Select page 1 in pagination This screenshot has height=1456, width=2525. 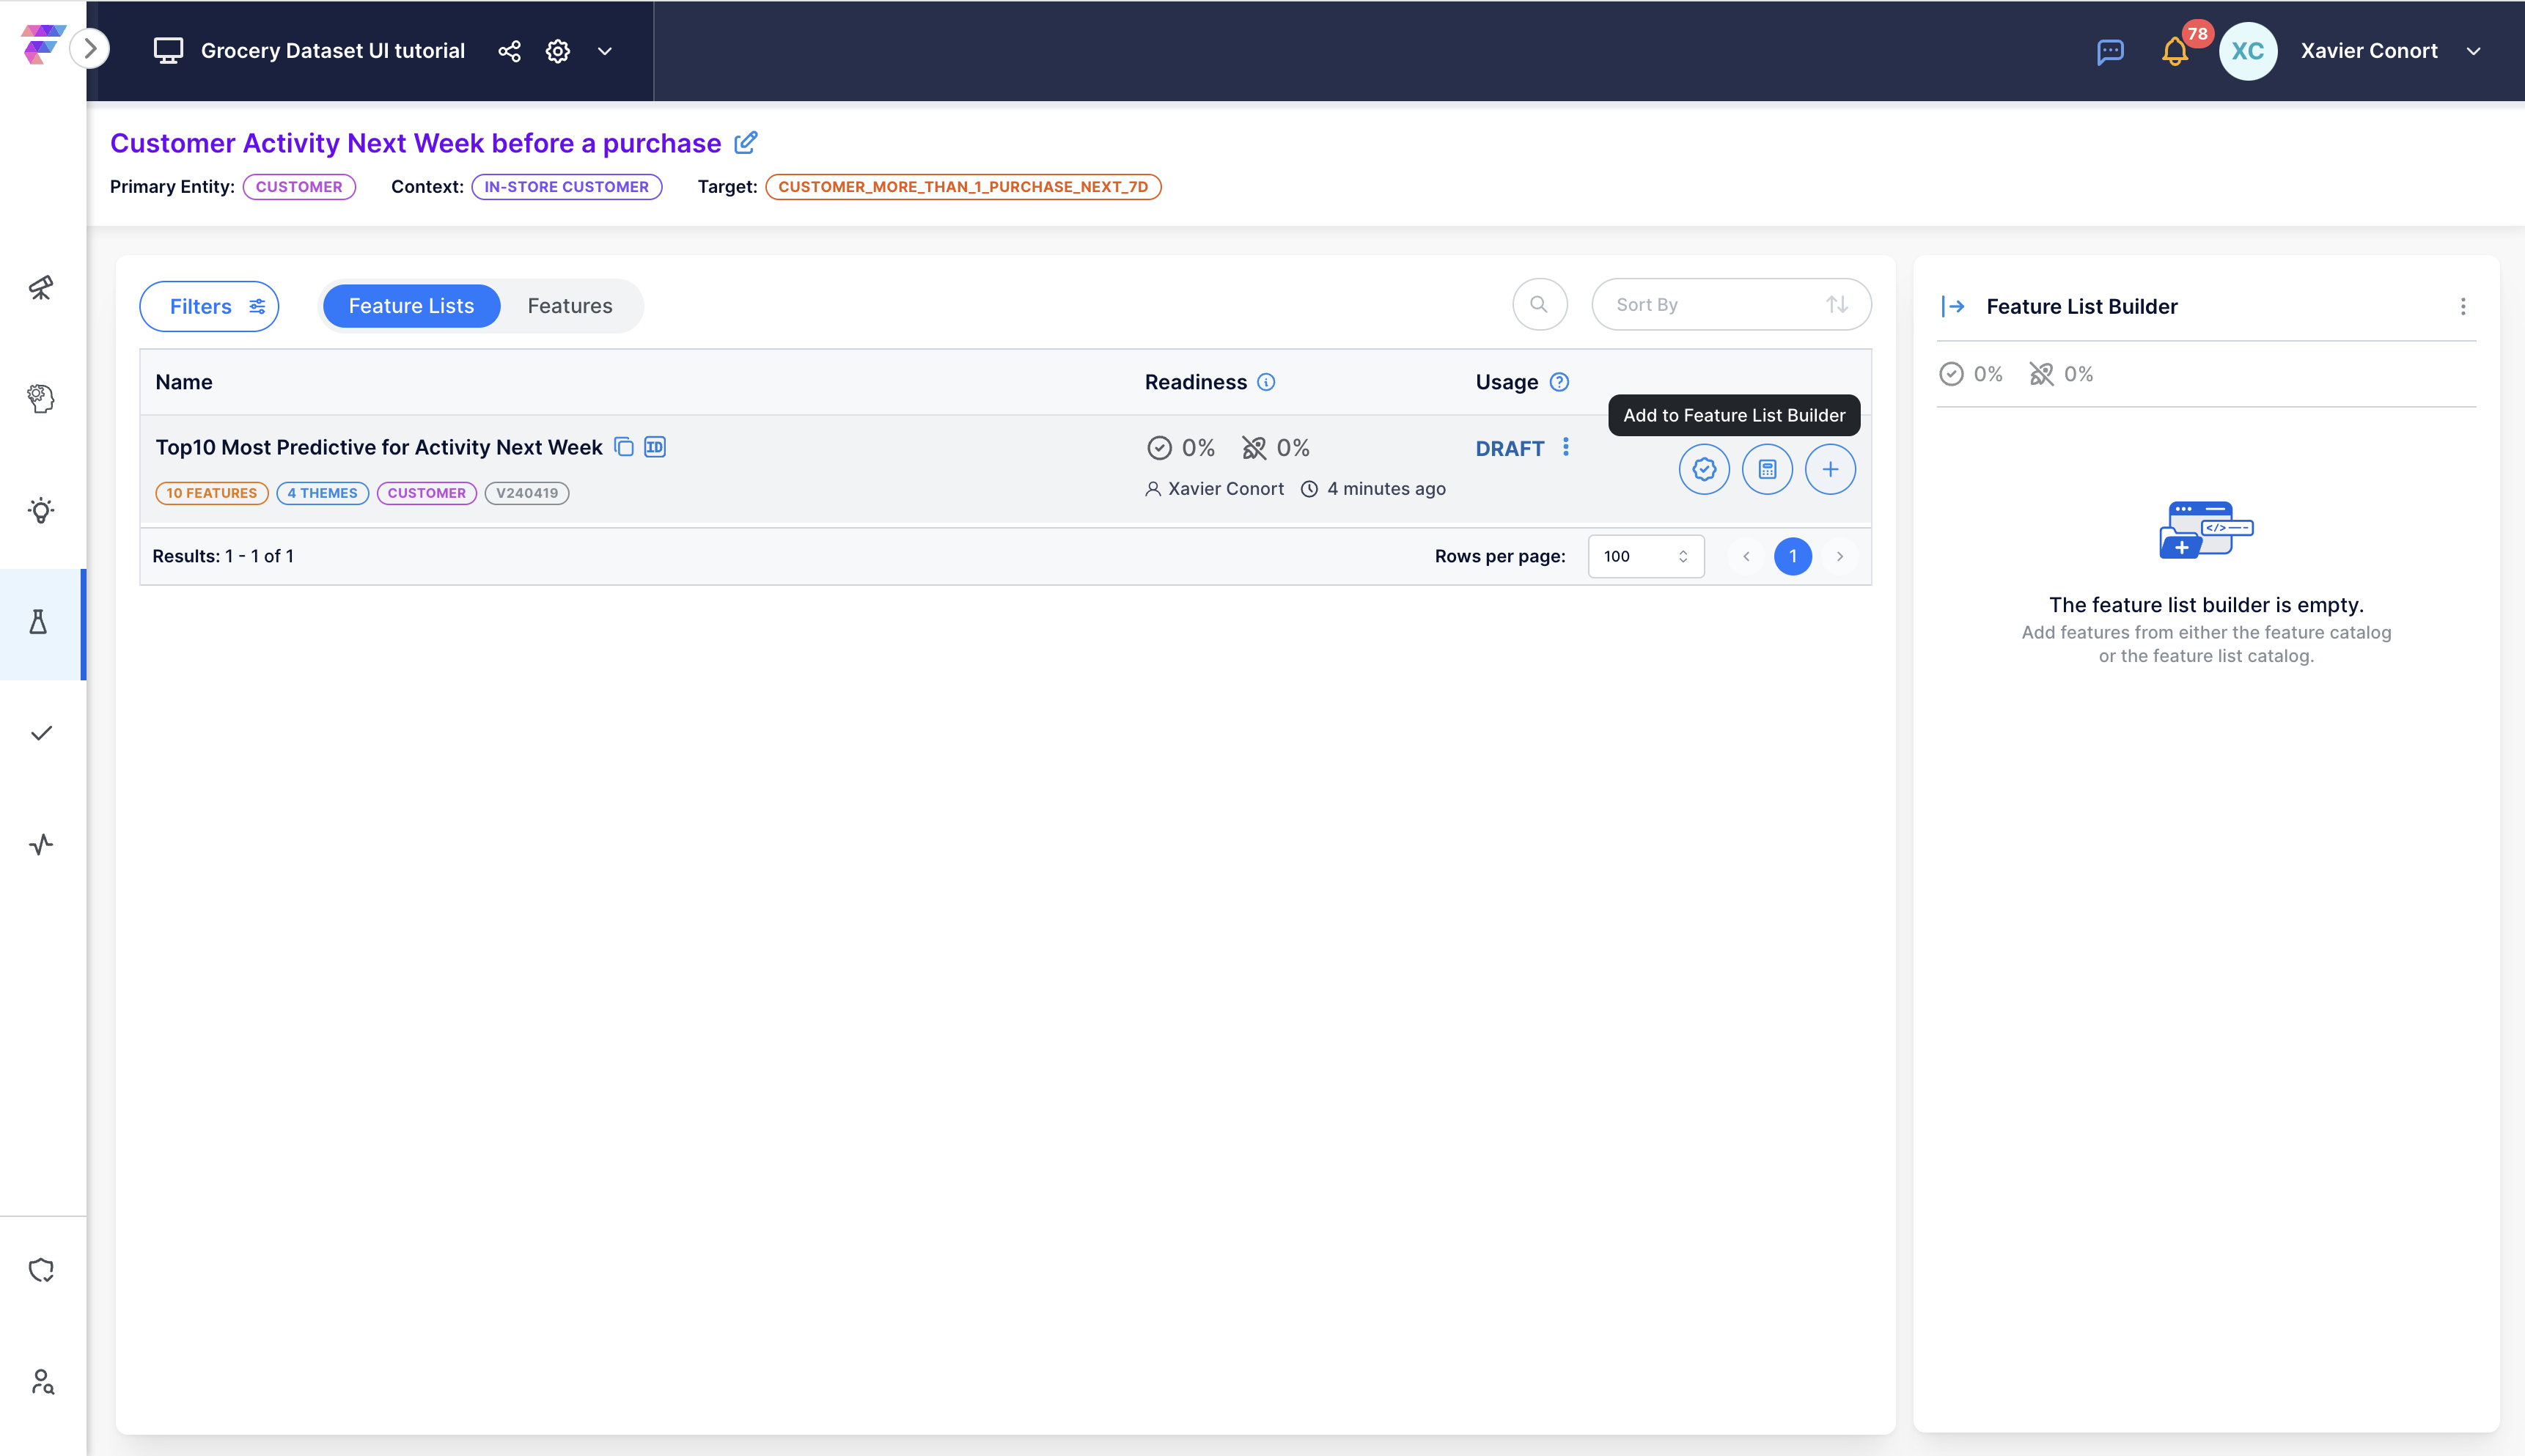click(x=1793, y=556)
